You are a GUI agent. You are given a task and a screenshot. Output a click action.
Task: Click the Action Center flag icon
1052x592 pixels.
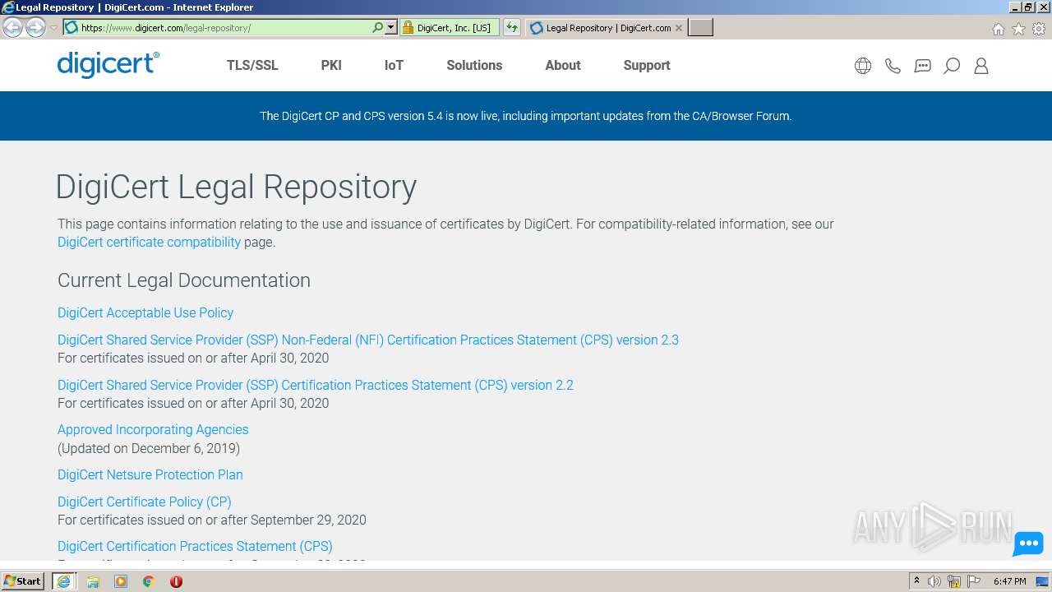click(974, 581)
